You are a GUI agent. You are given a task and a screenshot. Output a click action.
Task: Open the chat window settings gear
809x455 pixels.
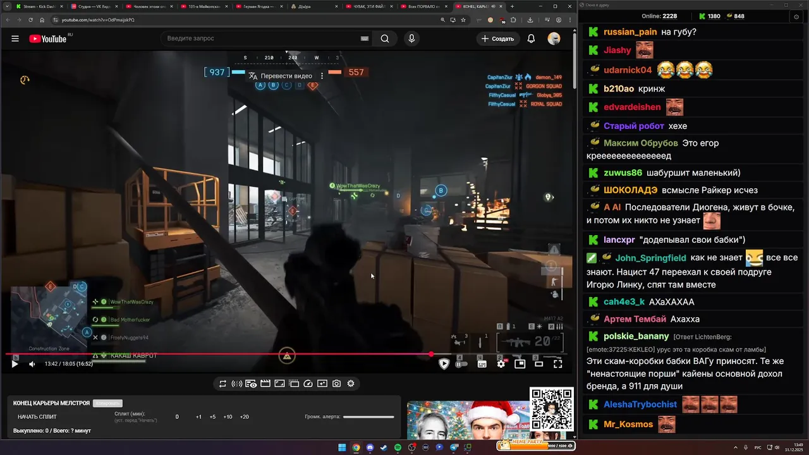click(796, 16)
